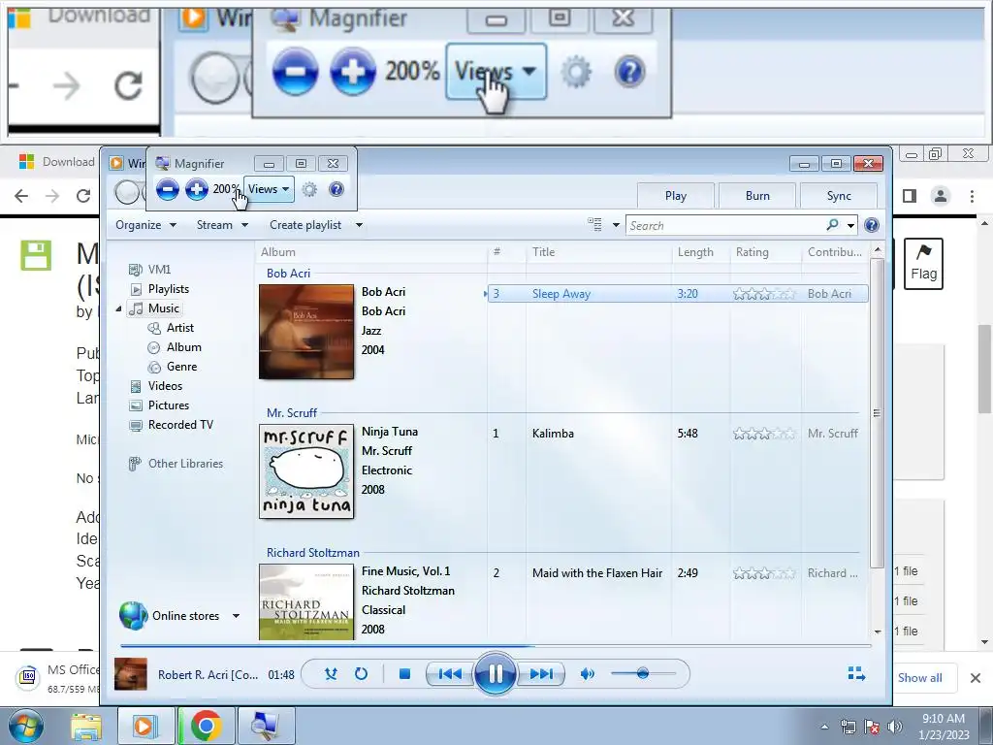Open the Magnifier Views dropdown

[x=269, y=189]
